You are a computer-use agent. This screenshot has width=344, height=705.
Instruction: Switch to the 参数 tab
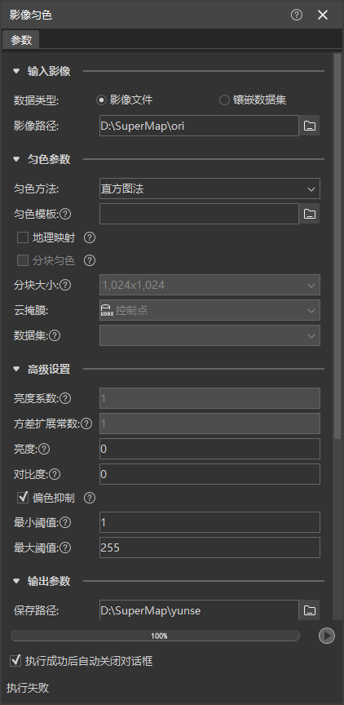click(x=21, y=39)
